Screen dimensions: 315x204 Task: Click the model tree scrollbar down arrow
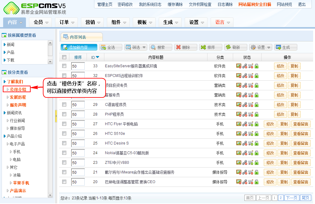[50, 62]
